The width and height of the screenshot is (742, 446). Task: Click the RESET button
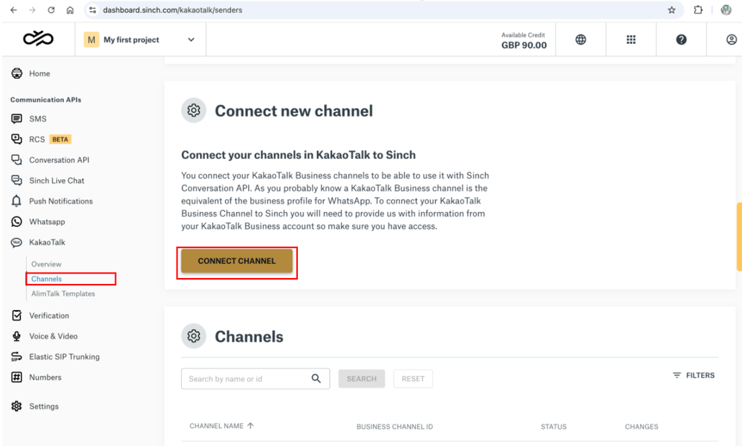(413, 379)
